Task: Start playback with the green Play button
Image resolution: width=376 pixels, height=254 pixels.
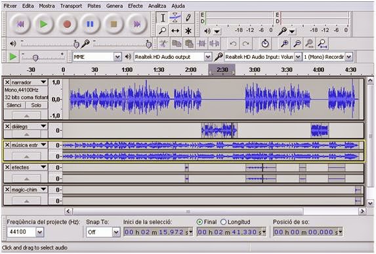Action: 43,24
